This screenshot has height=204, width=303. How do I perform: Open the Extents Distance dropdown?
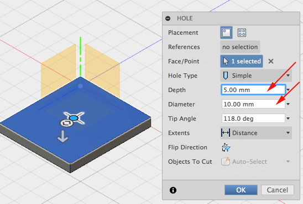(256, 133)
